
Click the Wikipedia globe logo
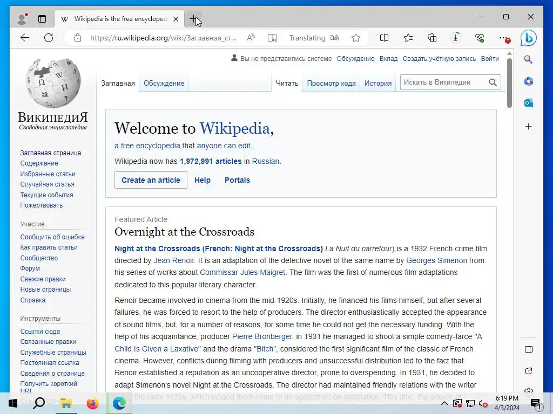point(53,83)
